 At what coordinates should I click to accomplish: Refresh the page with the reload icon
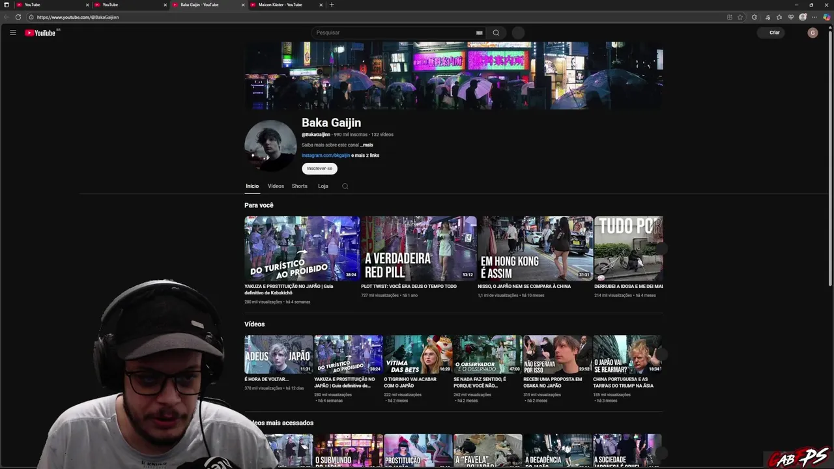[x=18, y=17]
